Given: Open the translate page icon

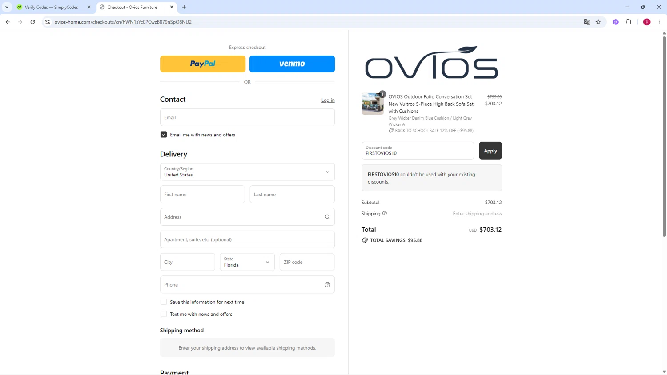Looking at the screenshot, I should pyautogui.click(x=587, y=22).
